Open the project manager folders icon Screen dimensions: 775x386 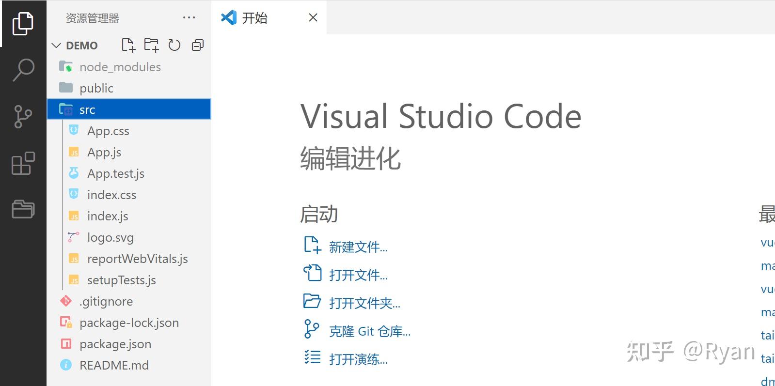click(x=23, y=209)
